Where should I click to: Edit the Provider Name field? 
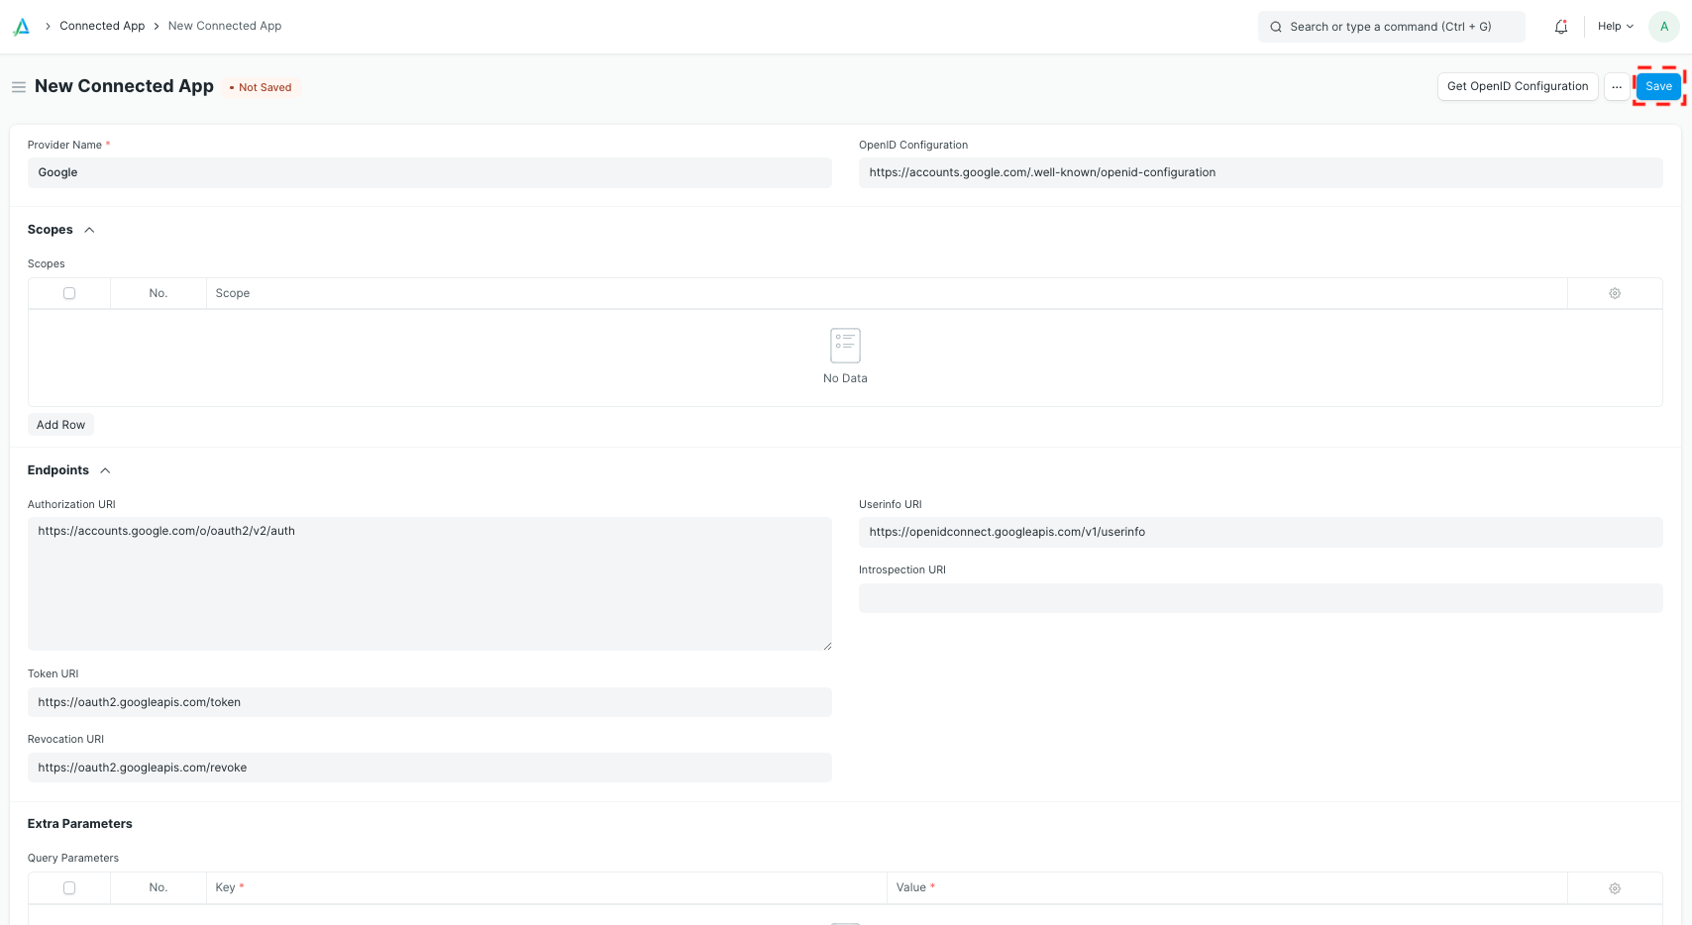(x=430, y=172)
